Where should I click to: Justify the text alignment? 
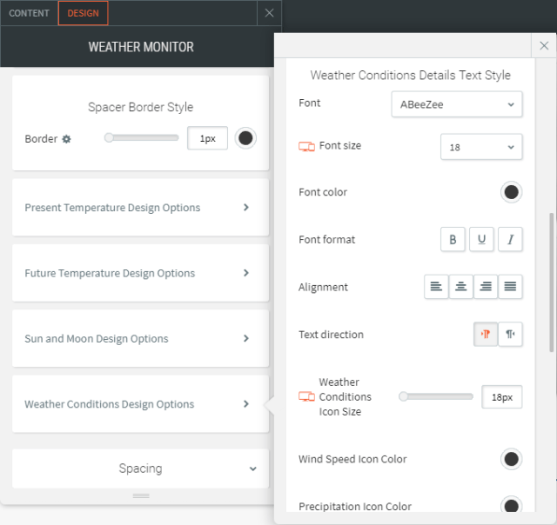pos(510,287)
